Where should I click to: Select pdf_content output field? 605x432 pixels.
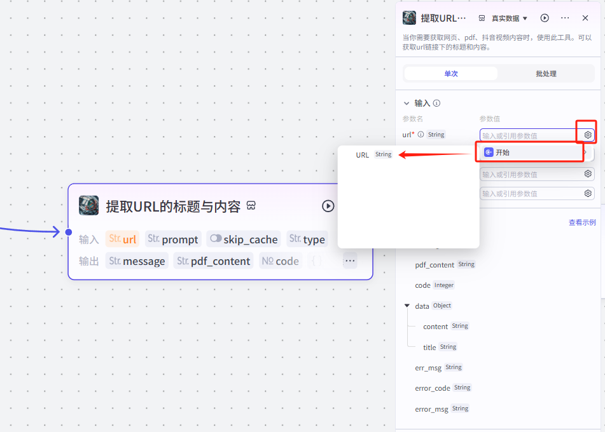[445, 265]
